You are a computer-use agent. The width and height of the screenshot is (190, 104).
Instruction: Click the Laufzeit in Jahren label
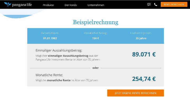click(141, 33)
